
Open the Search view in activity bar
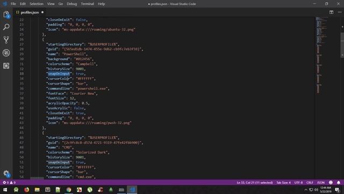(6, 27)
